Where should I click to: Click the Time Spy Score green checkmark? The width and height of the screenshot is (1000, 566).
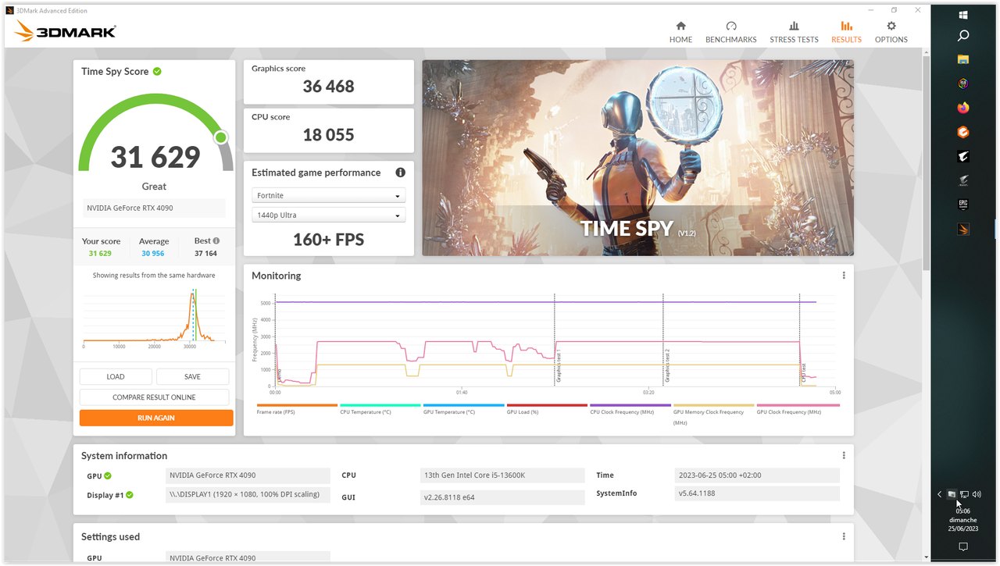click(x=157, y=71)
